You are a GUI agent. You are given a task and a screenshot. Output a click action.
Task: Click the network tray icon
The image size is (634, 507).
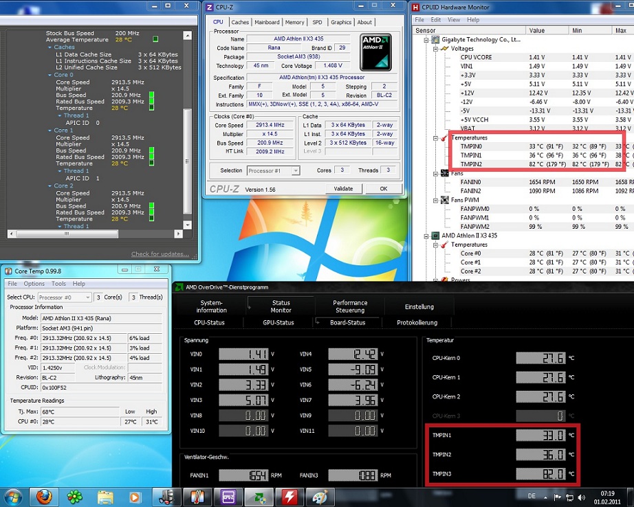click(569, 497)
